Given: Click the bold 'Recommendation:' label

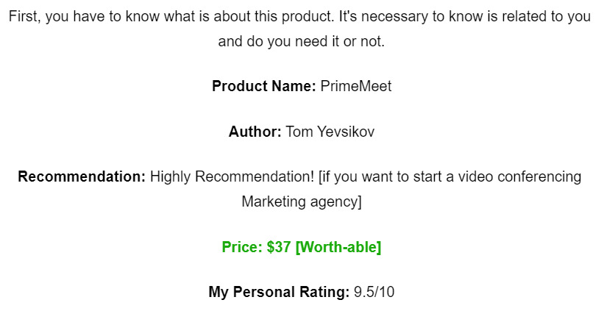Looking at the screenshot, I should pos(82,176).
